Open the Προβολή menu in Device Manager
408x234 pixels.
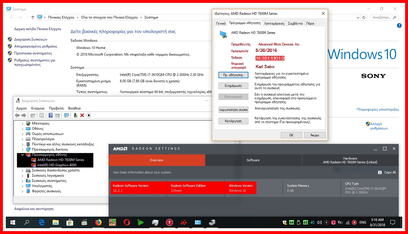point(56,108)
